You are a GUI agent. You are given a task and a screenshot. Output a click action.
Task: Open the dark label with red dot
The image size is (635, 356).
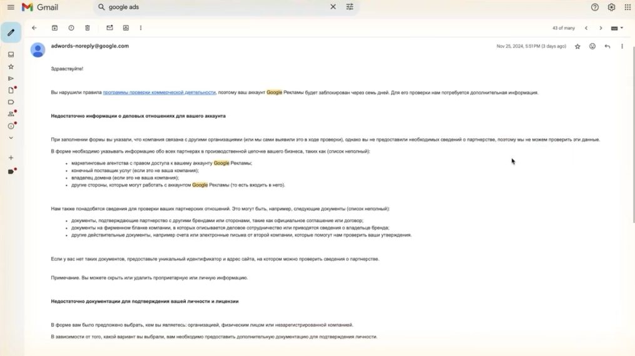tap(11, 171)
